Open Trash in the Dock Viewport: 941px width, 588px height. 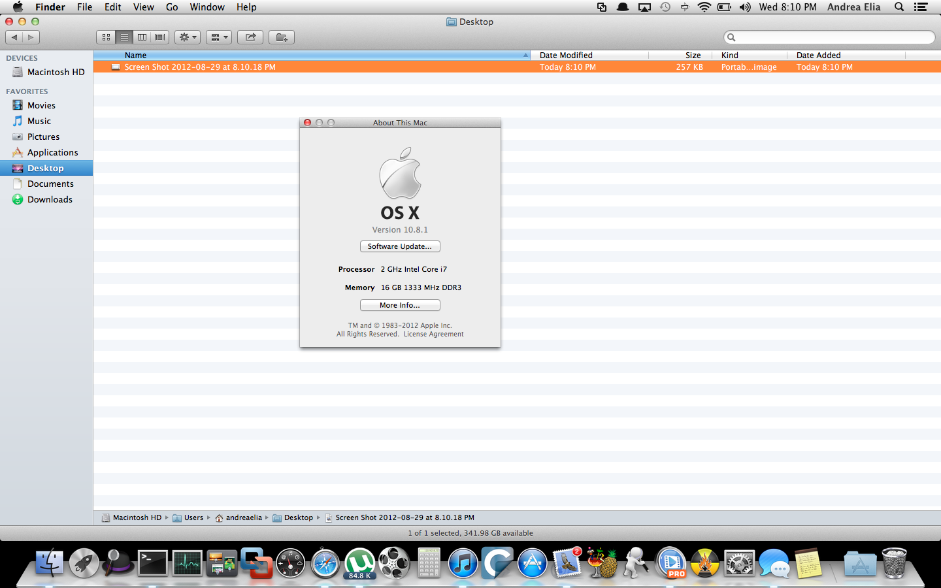point(894,563)
